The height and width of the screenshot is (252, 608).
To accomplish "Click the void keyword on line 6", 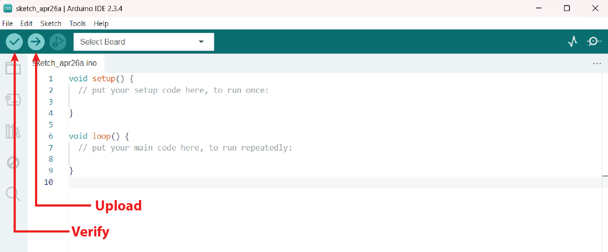I will click(x=78, y=136).
